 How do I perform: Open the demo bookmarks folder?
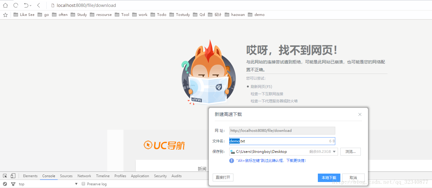point(256,14)
